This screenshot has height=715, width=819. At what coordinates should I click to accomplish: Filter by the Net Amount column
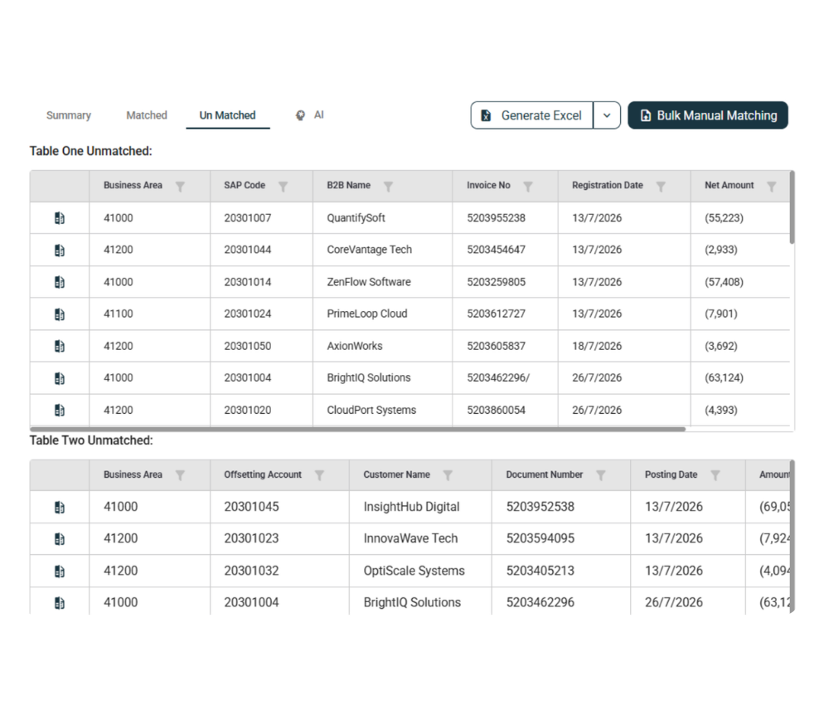[772, 187]
